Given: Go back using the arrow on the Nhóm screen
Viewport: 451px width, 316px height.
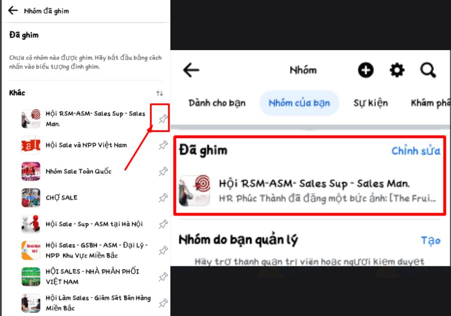Looking at the screenshot, I should (190, 71).
